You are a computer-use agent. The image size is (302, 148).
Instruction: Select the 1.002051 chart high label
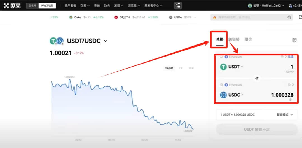[69, 77]
